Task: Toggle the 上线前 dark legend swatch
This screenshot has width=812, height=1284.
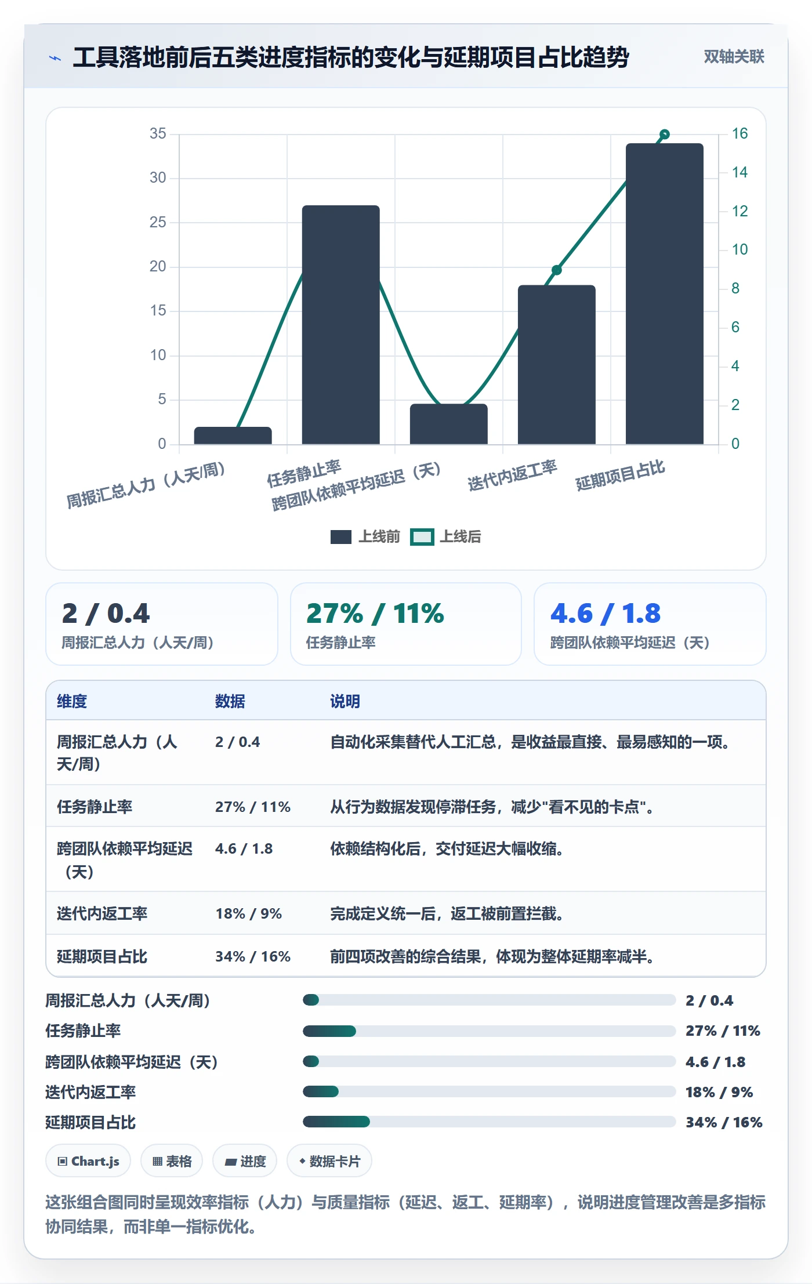Action: point(341,537)
